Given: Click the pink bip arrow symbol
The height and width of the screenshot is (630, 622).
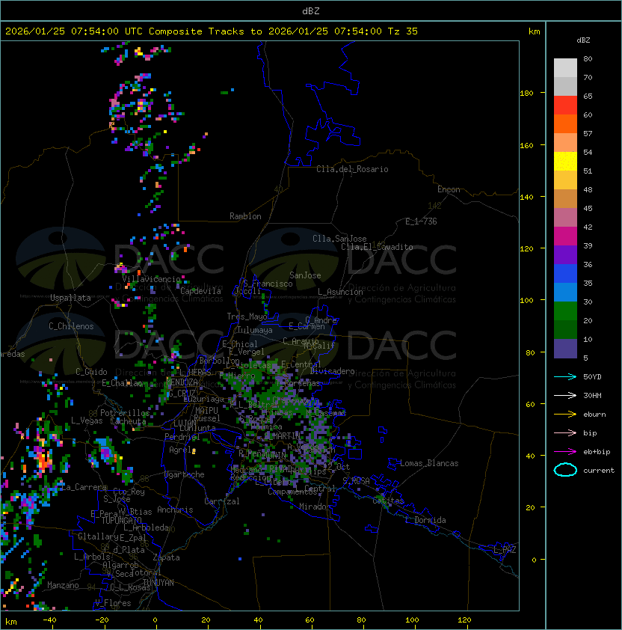Looking at the screenshot, I should click(x=565, y=432).
